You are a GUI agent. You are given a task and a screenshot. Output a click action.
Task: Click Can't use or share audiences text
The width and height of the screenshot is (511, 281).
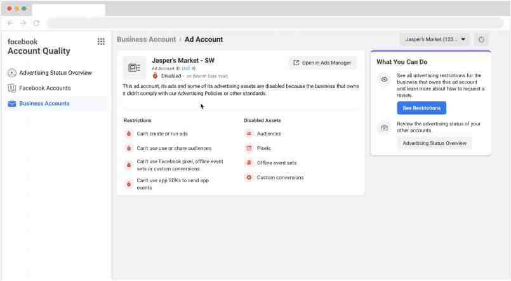[174, 148]
